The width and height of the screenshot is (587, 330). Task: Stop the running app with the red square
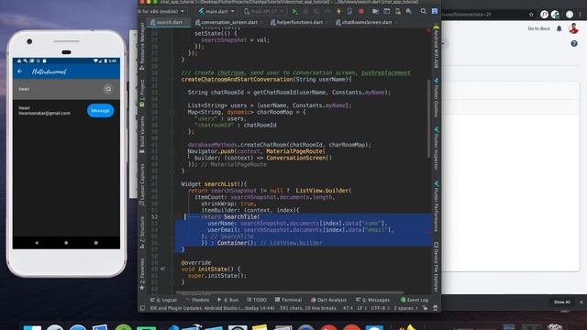click(x=360, y=12)
